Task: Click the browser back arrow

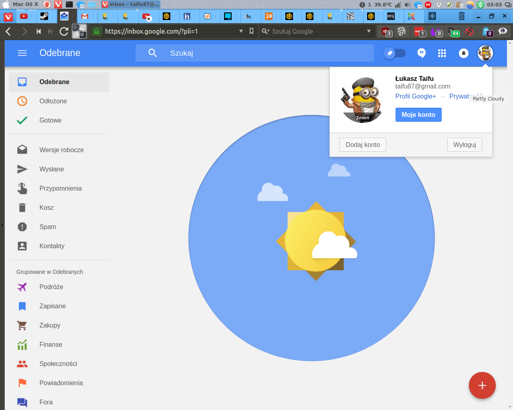Action: tap(8, 31)
